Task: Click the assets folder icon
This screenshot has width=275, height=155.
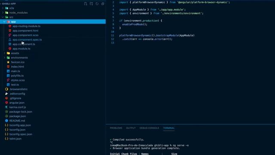Action: pyautogui.click(x=8, y=53)
